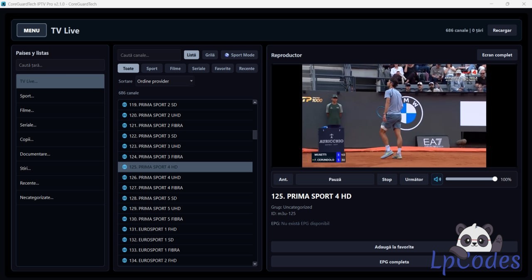Click the globe icon beside 121. PRIMA SPORT 2 FIBRA
Viewport: 532px width, 280px height.
click(x=124, y=125)
